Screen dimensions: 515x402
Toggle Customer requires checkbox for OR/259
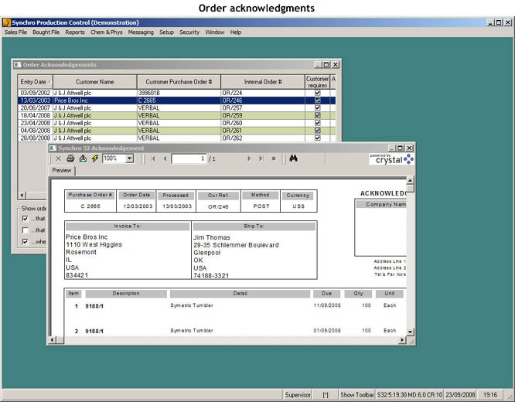pos(317,116)
